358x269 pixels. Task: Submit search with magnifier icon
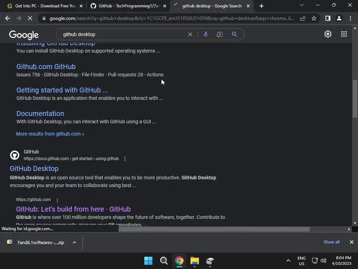point(234,34)
